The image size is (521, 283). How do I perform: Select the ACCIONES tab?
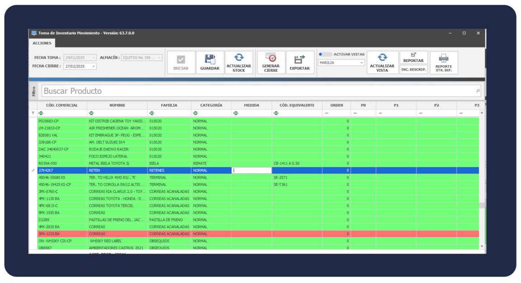[42, 43]
